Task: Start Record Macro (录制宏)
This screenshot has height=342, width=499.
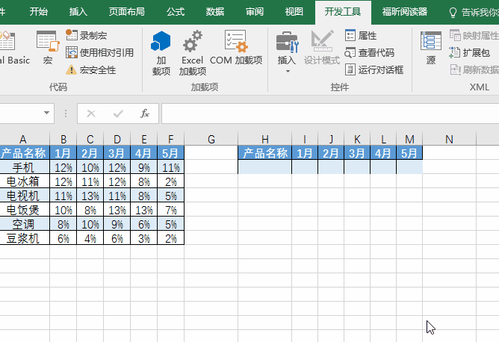Action: tap(87, 35)
